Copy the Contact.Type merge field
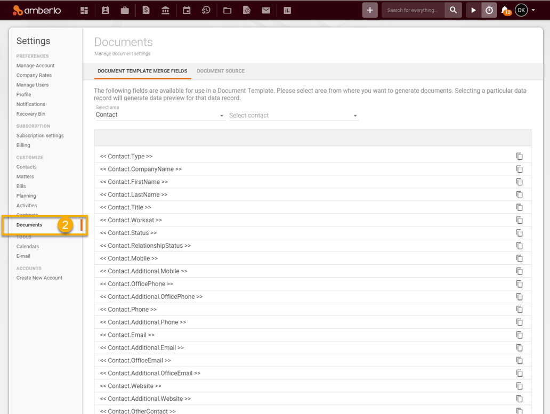Image resolution: width=550 pixels, height=414 pixels. point(520,156)
